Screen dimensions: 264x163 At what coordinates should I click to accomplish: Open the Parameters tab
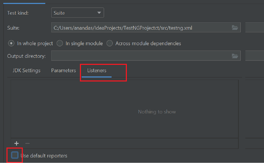coord(63,70)
